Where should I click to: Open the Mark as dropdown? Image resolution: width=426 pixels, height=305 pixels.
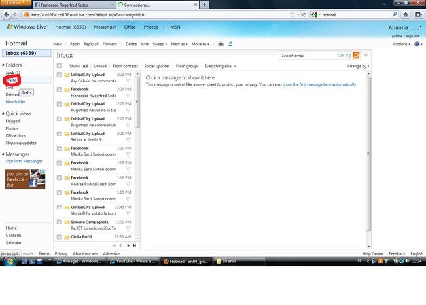[x=179, y=44]
